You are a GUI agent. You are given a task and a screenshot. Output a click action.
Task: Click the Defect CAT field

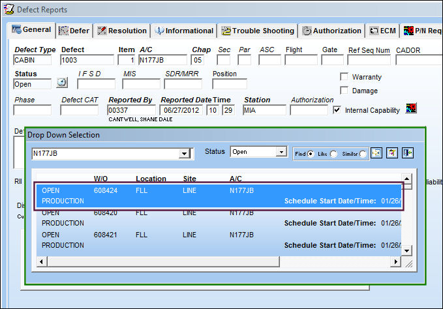pos(79,110)
